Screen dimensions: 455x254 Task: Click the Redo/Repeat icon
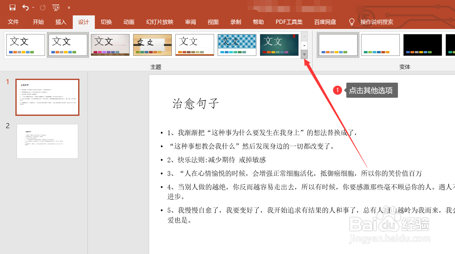tap(43, 8)
